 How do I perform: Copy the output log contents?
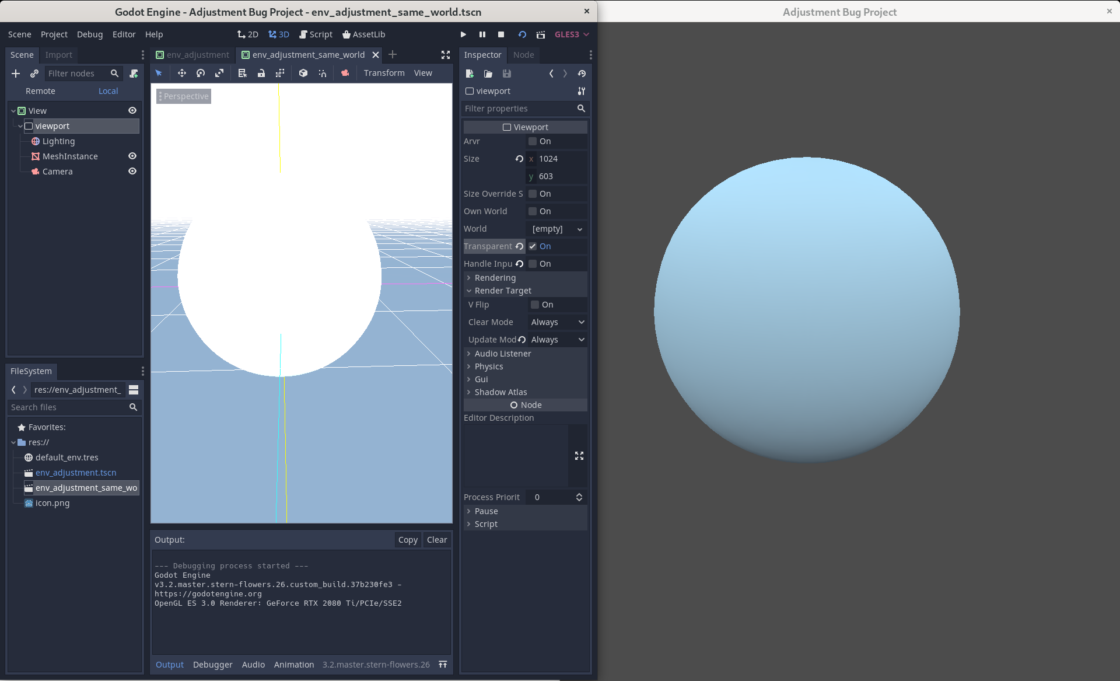coord(407,539)
